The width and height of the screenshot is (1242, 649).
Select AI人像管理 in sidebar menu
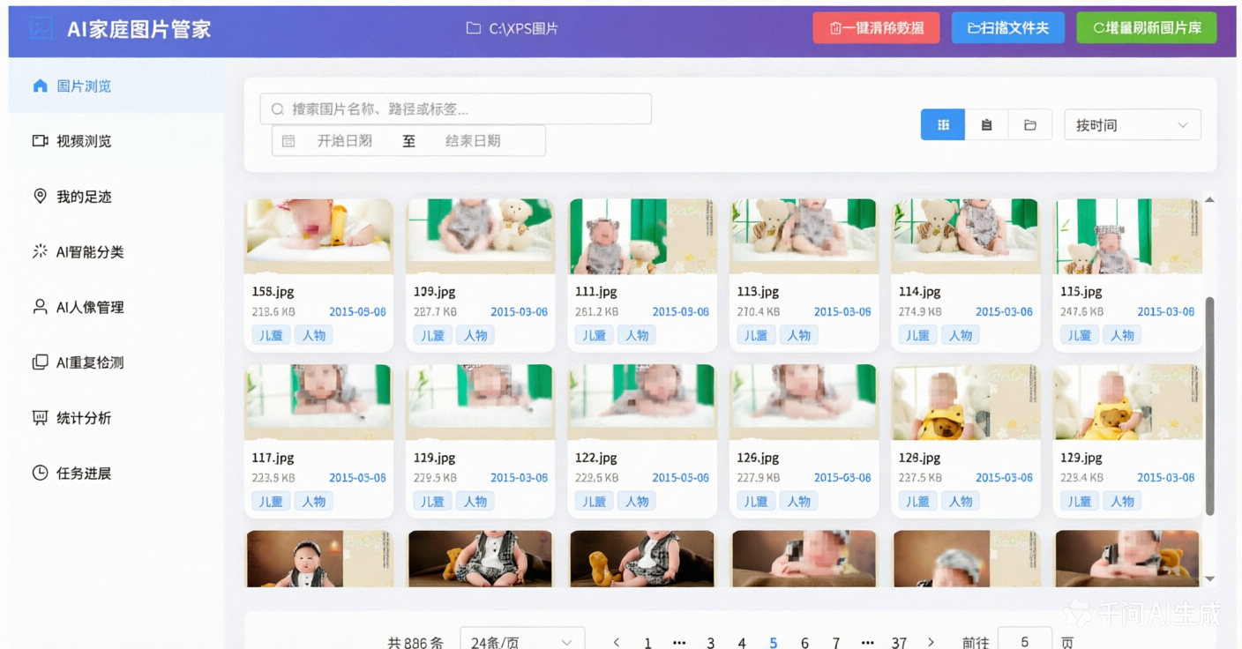[x=116, y=307]
